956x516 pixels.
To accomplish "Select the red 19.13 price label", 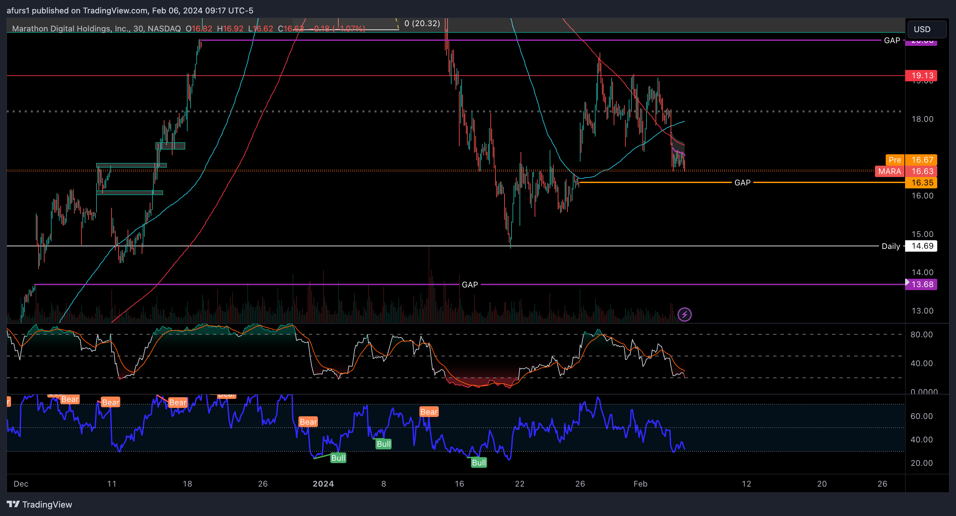I will pos(921,76).
